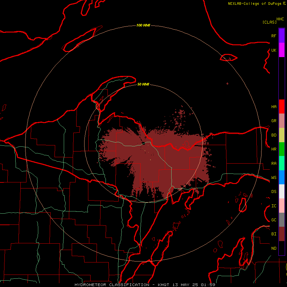This screenshot has height=287, width=287.
Task: Select the dusty pink GR legend swatch
Action: (282, 121)
